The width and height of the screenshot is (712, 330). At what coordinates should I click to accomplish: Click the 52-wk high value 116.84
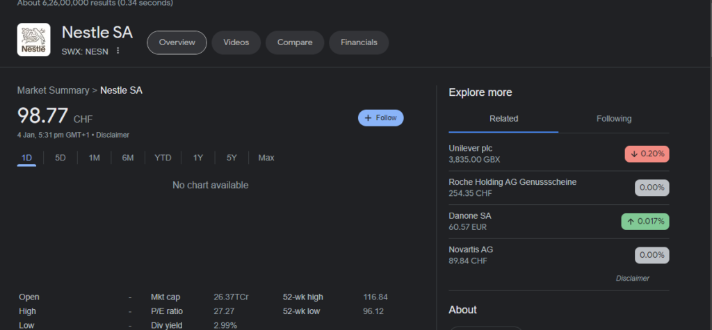[x=375, y=297]
